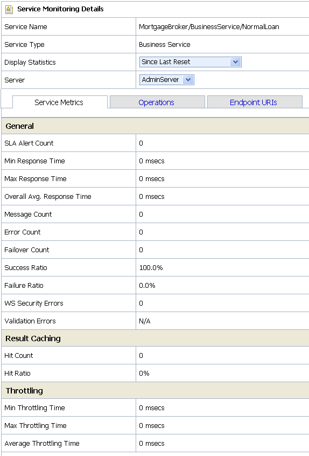Click the Service Monitoring Details title text
This screenshot has height=456, width=309.
[x=60, y=9]
